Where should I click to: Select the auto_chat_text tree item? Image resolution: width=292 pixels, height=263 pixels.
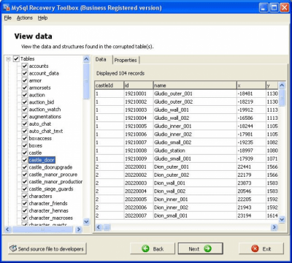tap(46, 131)
